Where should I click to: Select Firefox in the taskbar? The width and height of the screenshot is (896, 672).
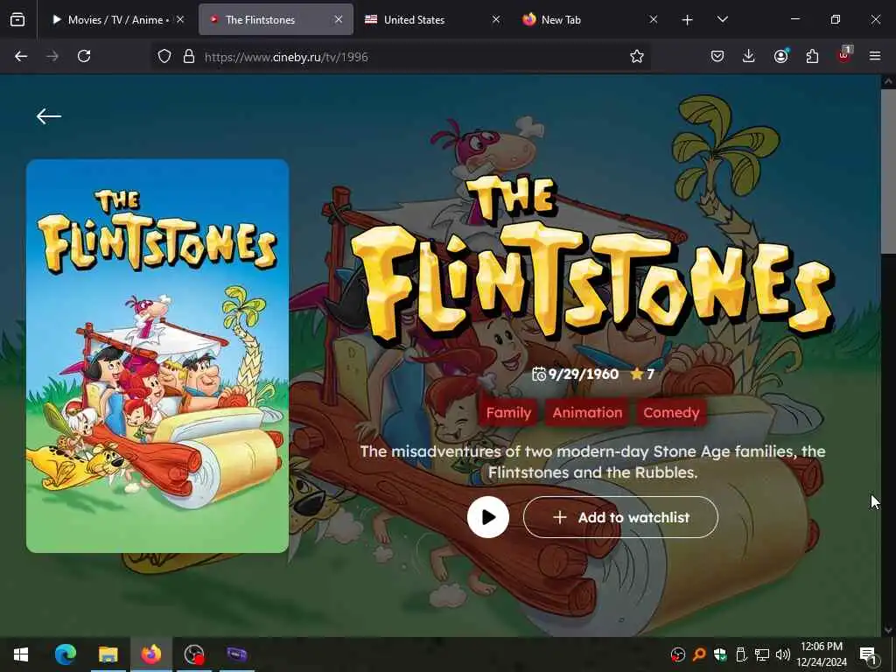[x=151, y=654]
